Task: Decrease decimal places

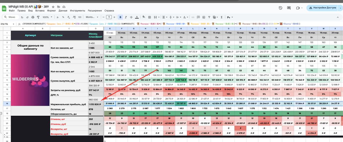Action: (68, 17)
